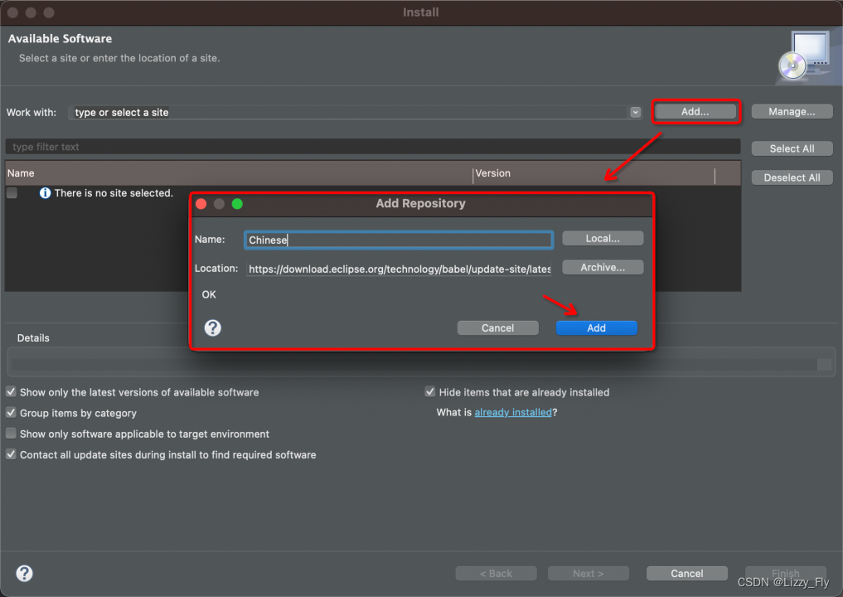The height and width of the screenshot is (597, 843).
Task: Confirm with the blue 'Add' button
Action: pos(596,328)
